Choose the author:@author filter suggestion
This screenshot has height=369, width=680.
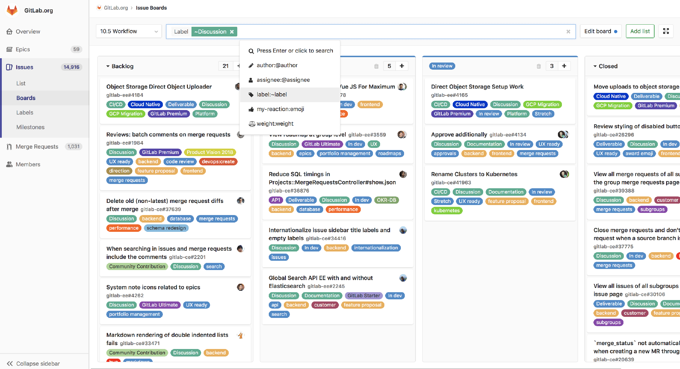pos(277,65)
